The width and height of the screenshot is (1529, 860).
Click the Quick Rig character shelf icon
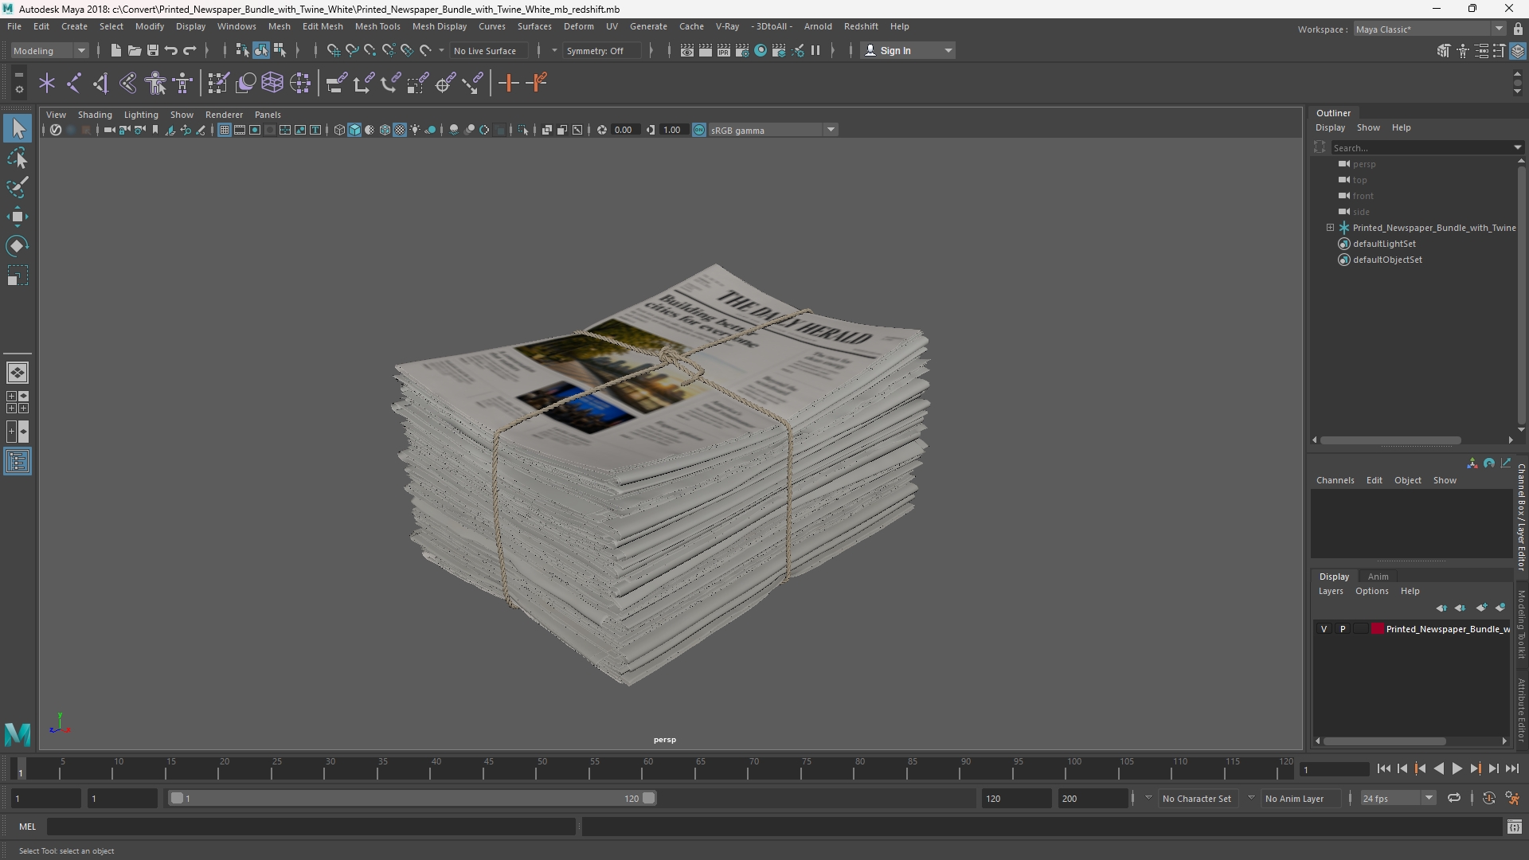point(156,83)
